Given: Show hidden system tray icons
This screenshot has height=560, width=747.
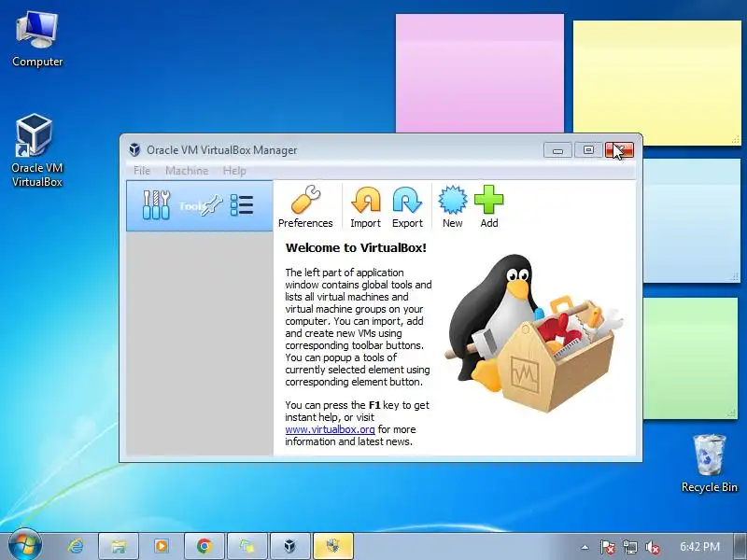Looking at the screenshot, I should click(585, 547).
